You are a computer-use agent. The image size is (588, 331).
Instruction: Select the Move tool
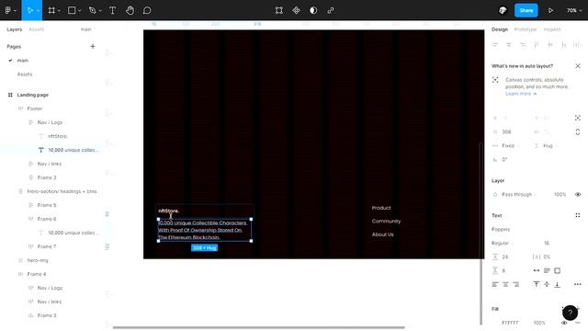[30, 10]
